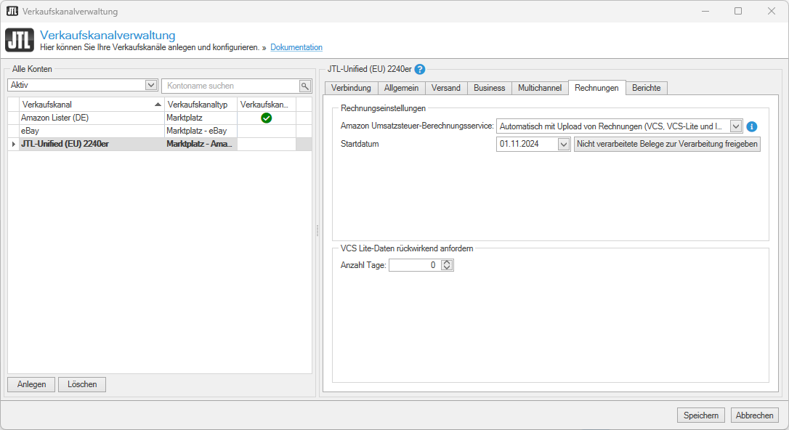
Task: Click the green checkmark status for Amazon Lister
Action: (267, 118)
